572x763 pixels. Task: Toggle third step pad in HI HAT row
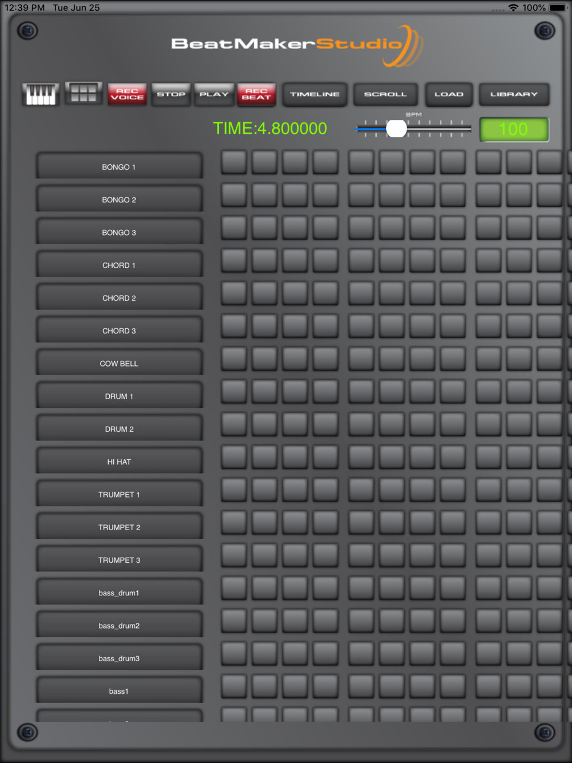(x=295, y=457)
